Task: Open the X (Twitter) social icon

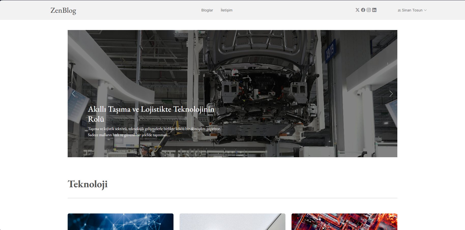Action: [357, 10]
